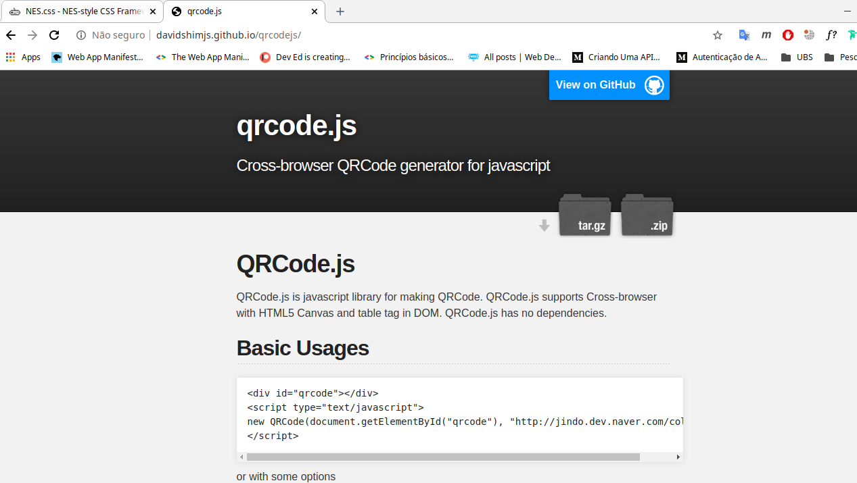Open the Apps grid shortcut
The height and width of the screenshot is (483, 857).
[x=23, y=57]
